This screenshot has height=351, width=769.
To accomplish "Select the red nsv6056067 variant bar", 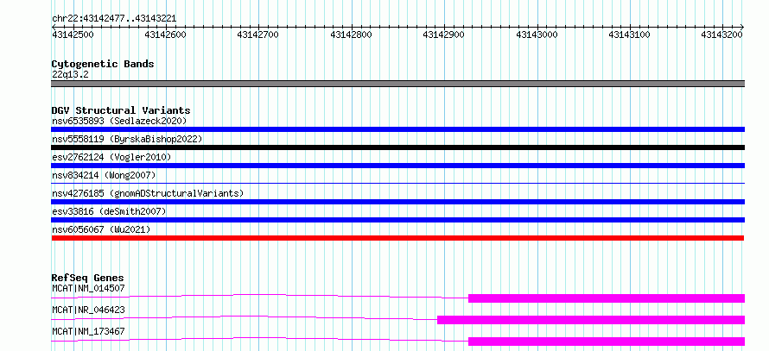I will coord(397,238).
